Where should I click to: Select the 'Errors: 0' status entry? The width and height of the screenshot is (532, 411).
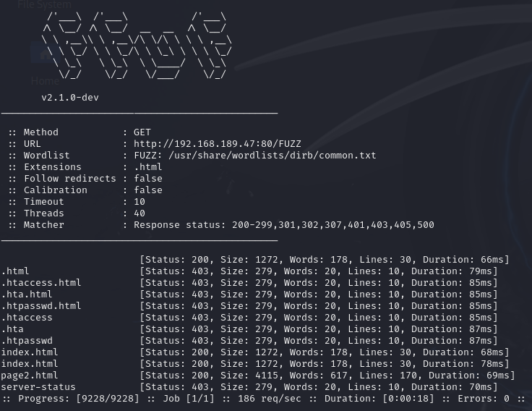point(484,399)
